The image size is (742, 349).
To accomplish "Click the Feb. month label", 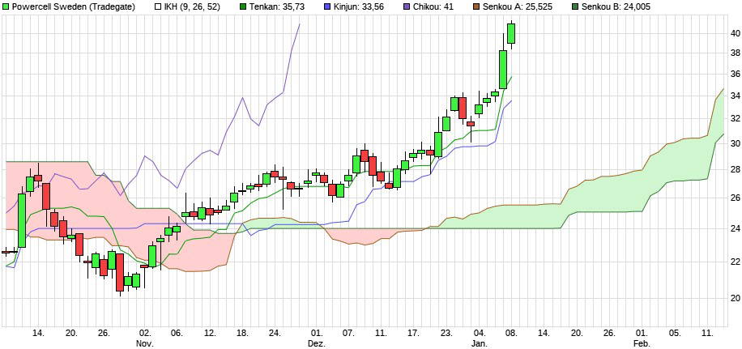I will click(x=642, y=343).
